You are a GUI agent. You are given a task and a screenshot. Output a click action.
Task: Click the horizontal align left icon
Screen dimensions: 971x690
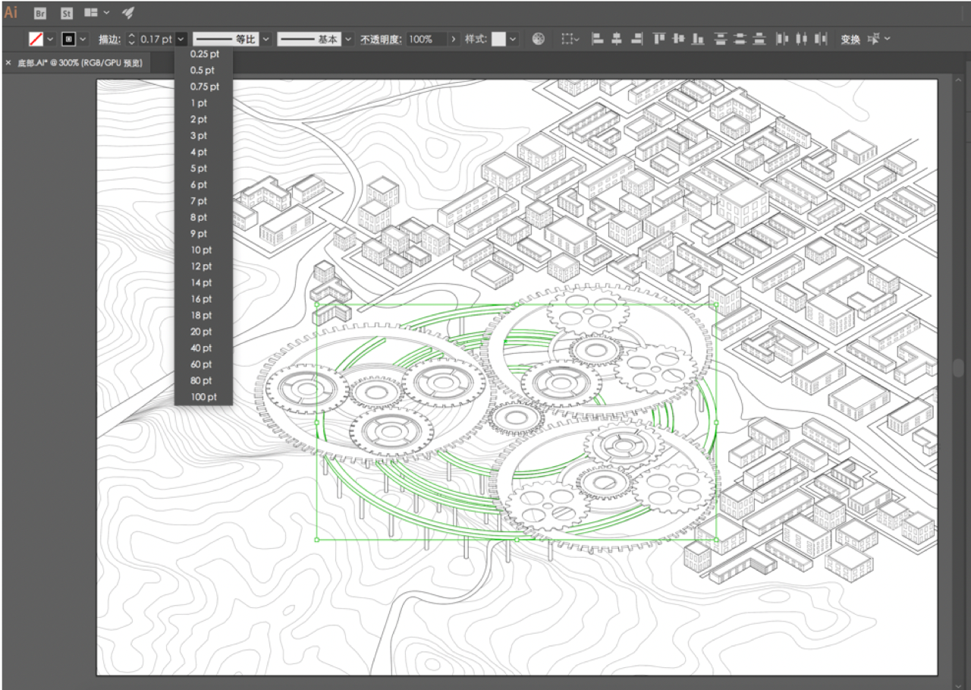click(x=598, y=39)
